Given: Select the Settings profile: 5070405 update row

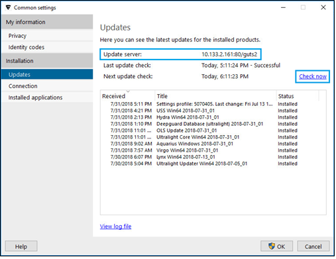Looking at the screenshot, I should [213, 104].
